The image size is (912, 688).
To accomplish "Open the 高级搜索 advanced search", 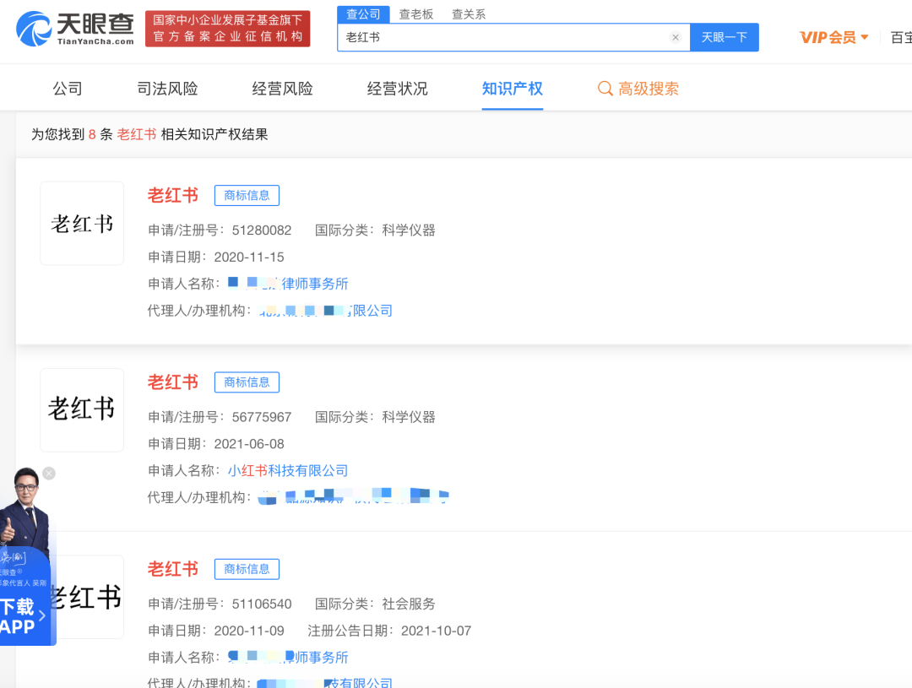I will pyautogui.click(x=648, y=88).
